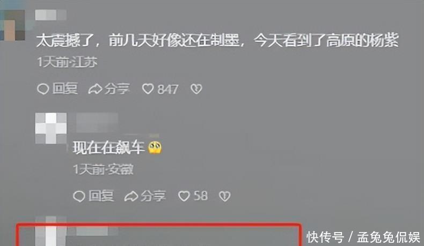The width and height of the screenshot is (424, 246).
Task: Dislike the 安徽 reply via broken-heart icon
Action: [225, 196]
